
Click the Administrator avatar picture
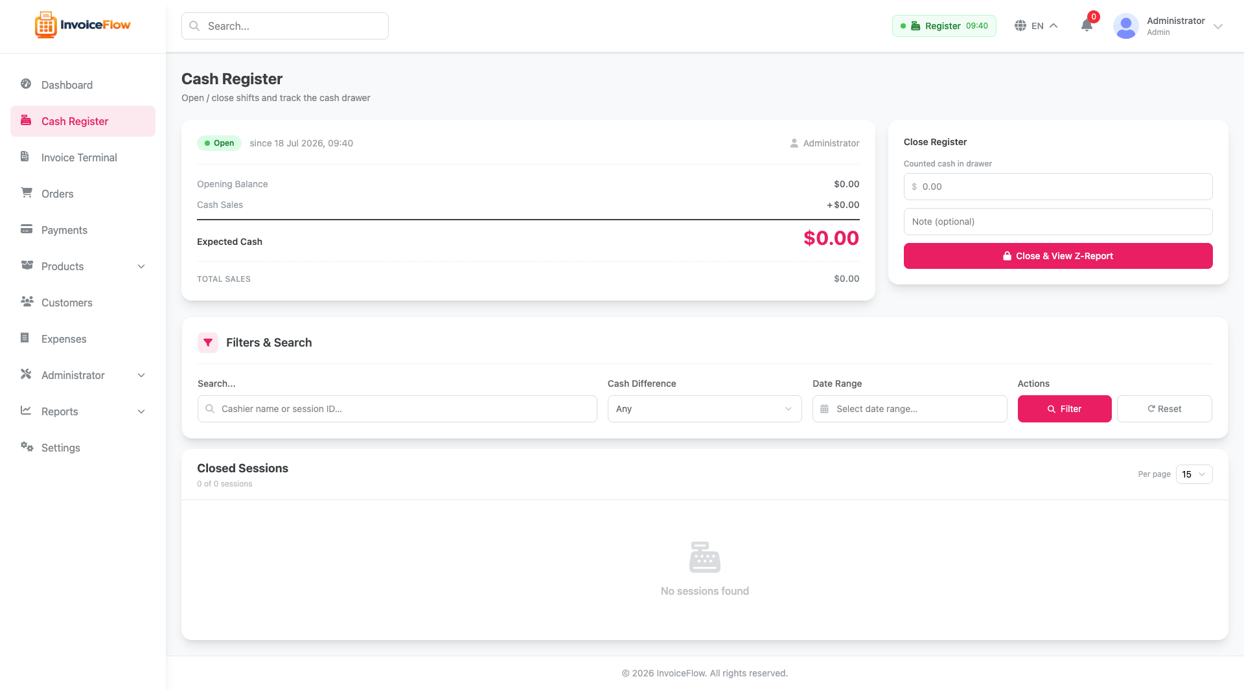tap(1126, 26)
